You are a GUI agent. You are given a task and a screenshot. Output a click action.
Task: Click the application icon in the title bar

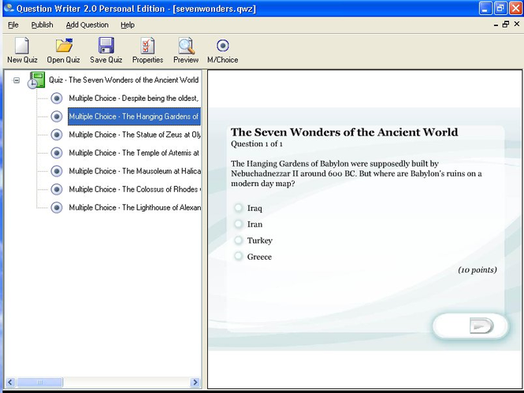(9, 8)
